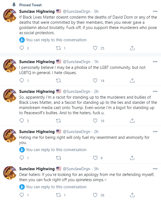Like the tweet about hating cliques
This screenshot has height=200, width=161.
tap(95, 81)
